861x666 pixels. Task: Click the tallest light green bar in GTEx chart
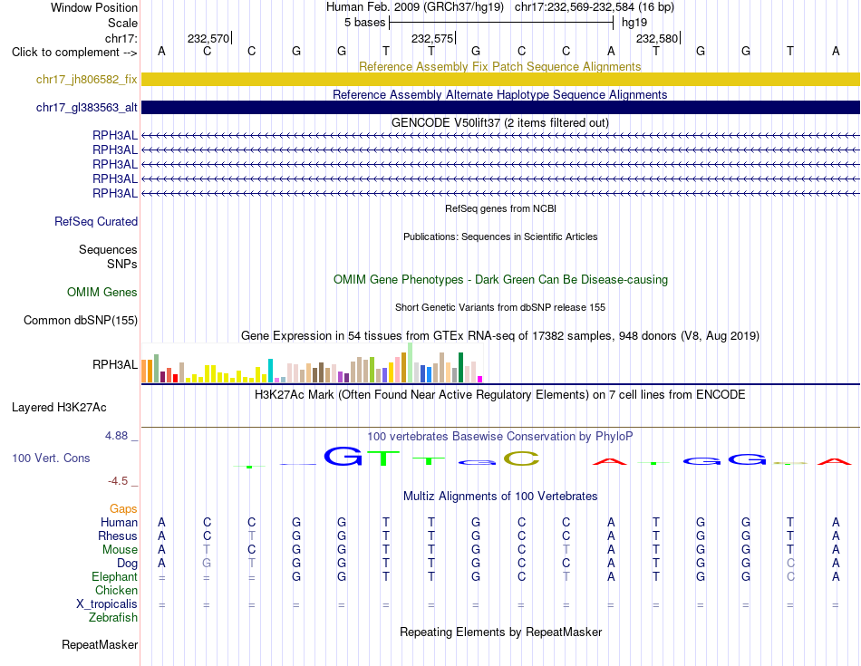click(411, 362)
